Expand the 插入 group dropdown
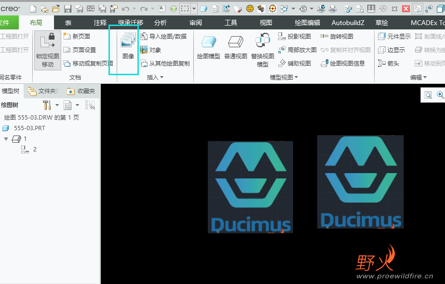The image size is (445, 284). [155, 77]
